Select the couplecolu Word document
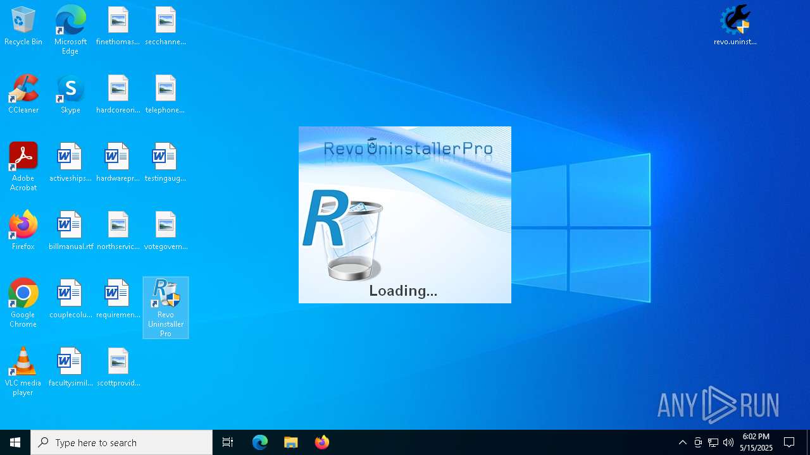The image size is (810, 455). coord(70,300)
